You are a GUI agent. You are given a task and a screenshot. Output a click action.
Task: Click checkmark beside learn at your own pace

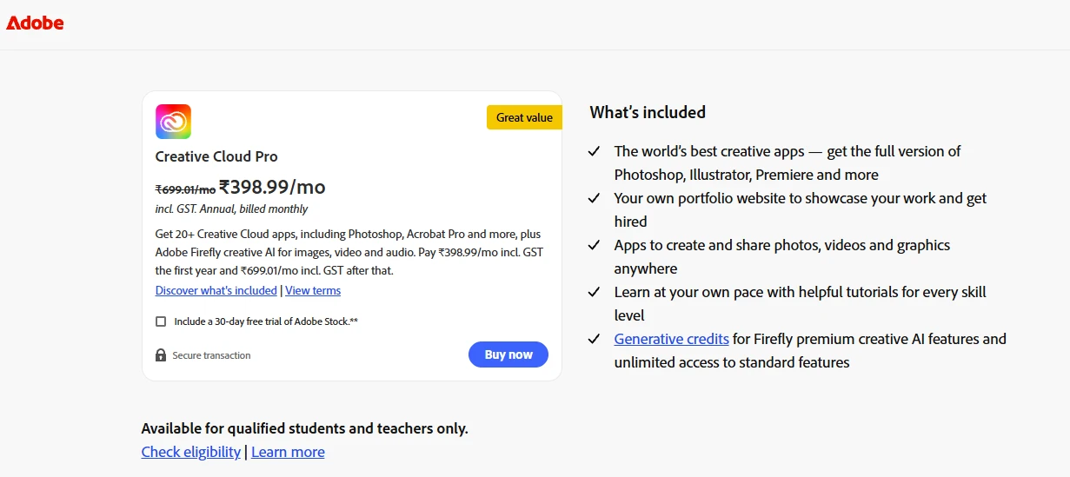point(595,292)
